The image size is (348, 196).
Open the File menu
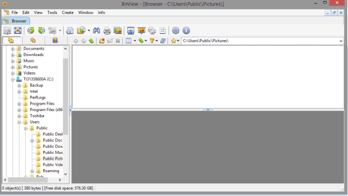14,12
